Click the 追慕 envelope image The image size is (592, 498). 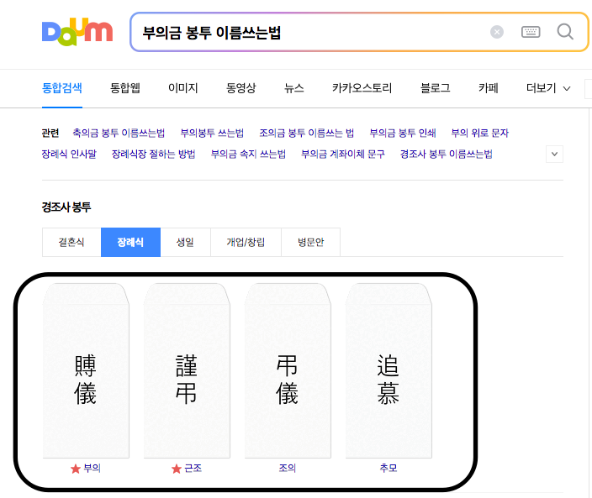[388, 371]
